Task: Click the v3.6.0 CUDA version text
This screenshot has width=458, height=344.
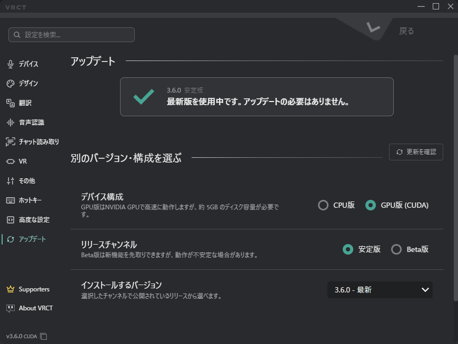Action: click(22, 337)
